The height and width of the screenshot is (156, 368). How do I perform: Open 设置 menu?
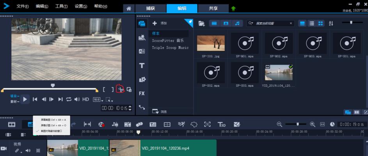pos(81,7)
